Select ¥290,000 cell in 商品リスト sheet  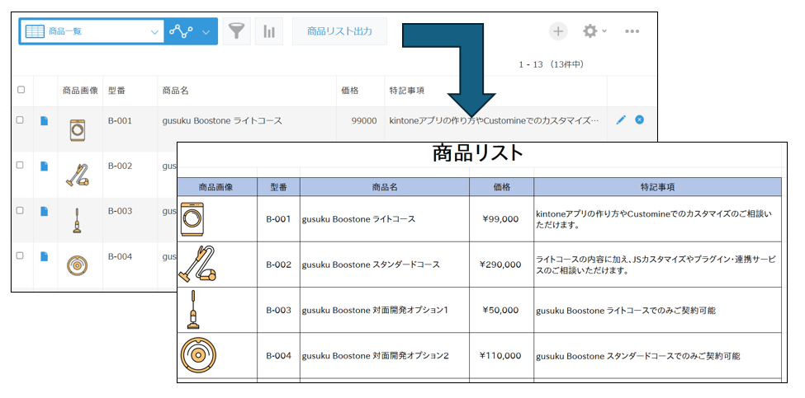tap(502, 265)
